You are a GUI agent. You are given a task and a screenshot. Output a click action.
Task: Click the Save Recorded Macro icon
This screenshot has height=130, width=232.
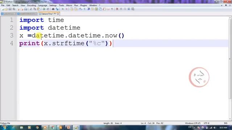133,9
